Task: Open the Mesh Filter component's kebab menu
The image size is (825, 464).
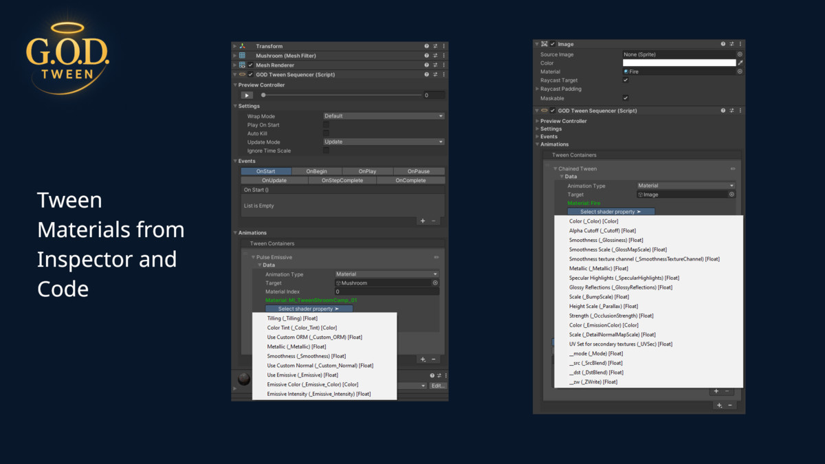Action: (x=443, y=56)
